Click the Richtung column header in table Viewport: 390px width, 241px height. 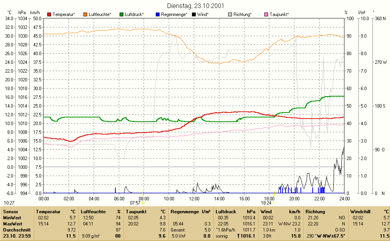[x=315, y=212]
